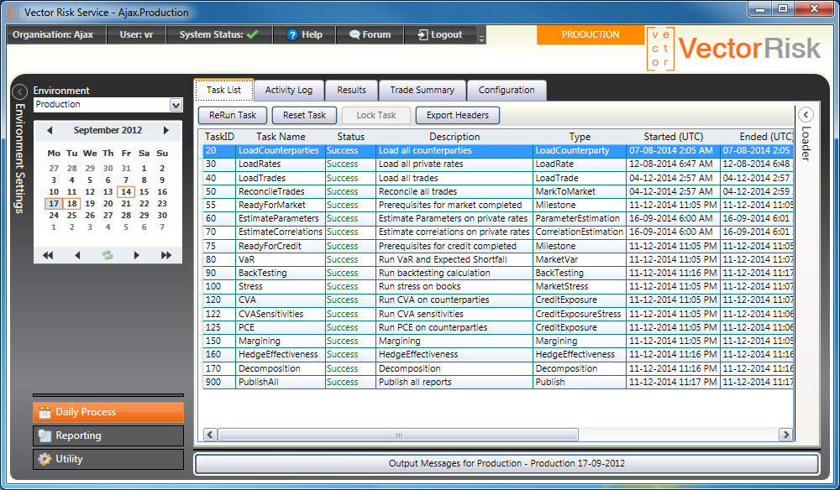This screenshot has height=490, width=840.
Task: Select the EstimateParameters task name
Action: (x=279, y=218)
